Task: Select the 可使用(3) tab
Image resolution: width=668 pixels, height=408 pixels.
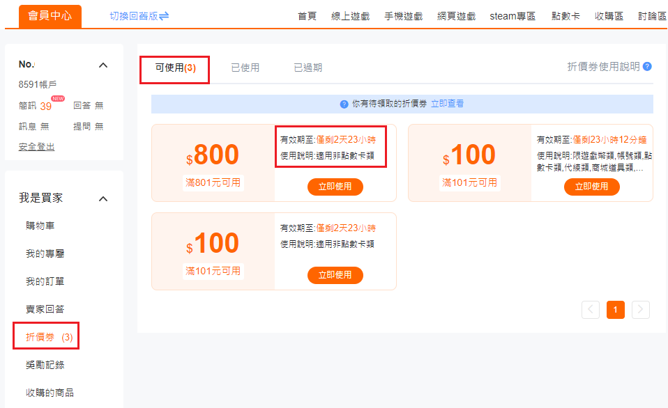Action: pos(175,68)
